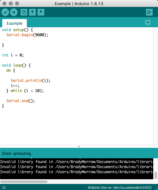Click the Serial.println(i); line
158x190 pixels.
31,81
